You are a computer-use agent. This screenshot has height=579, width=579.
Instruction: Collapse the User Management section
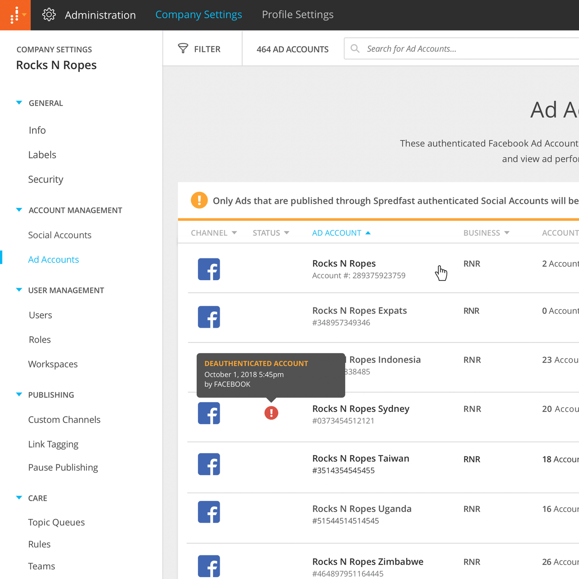[x=19, y=290]
